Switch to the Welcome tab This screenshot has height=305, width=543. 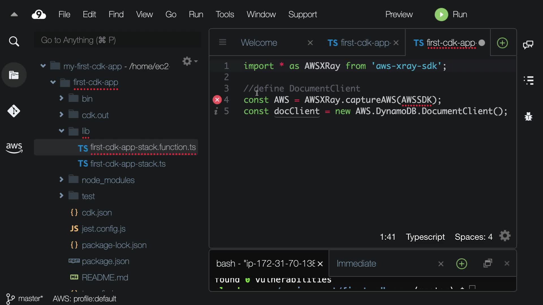click(x=259, y=43)
